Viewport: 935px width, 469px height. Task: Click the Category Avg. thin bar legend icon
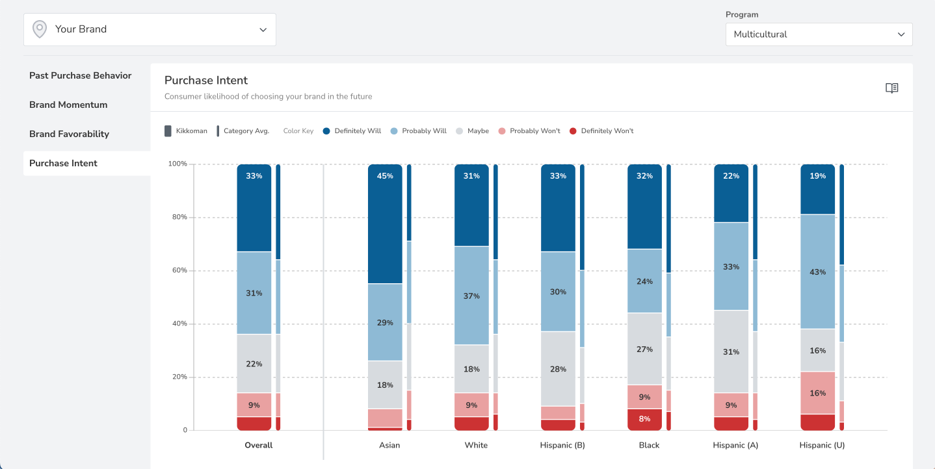coord(218,131)
